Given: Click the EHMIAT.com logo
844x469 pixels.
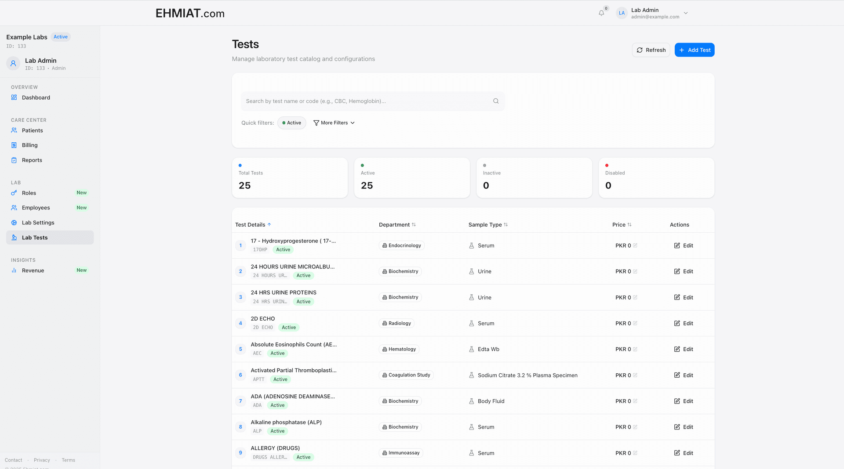Looking at the screenshot, I should tap(190, 13).
